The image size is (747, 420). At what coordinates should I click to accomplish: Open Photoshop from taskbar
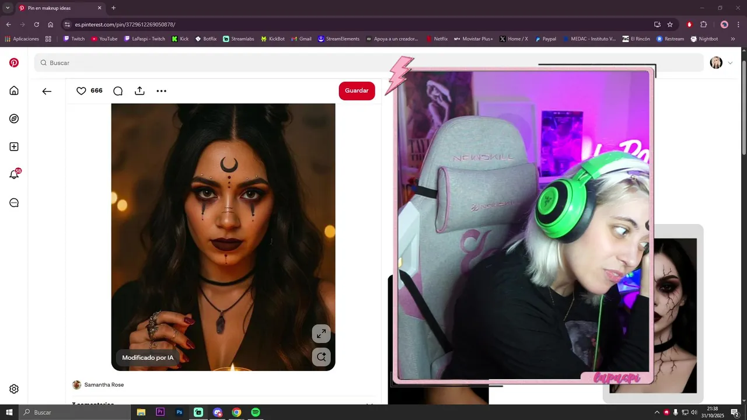tap(179, 412)
